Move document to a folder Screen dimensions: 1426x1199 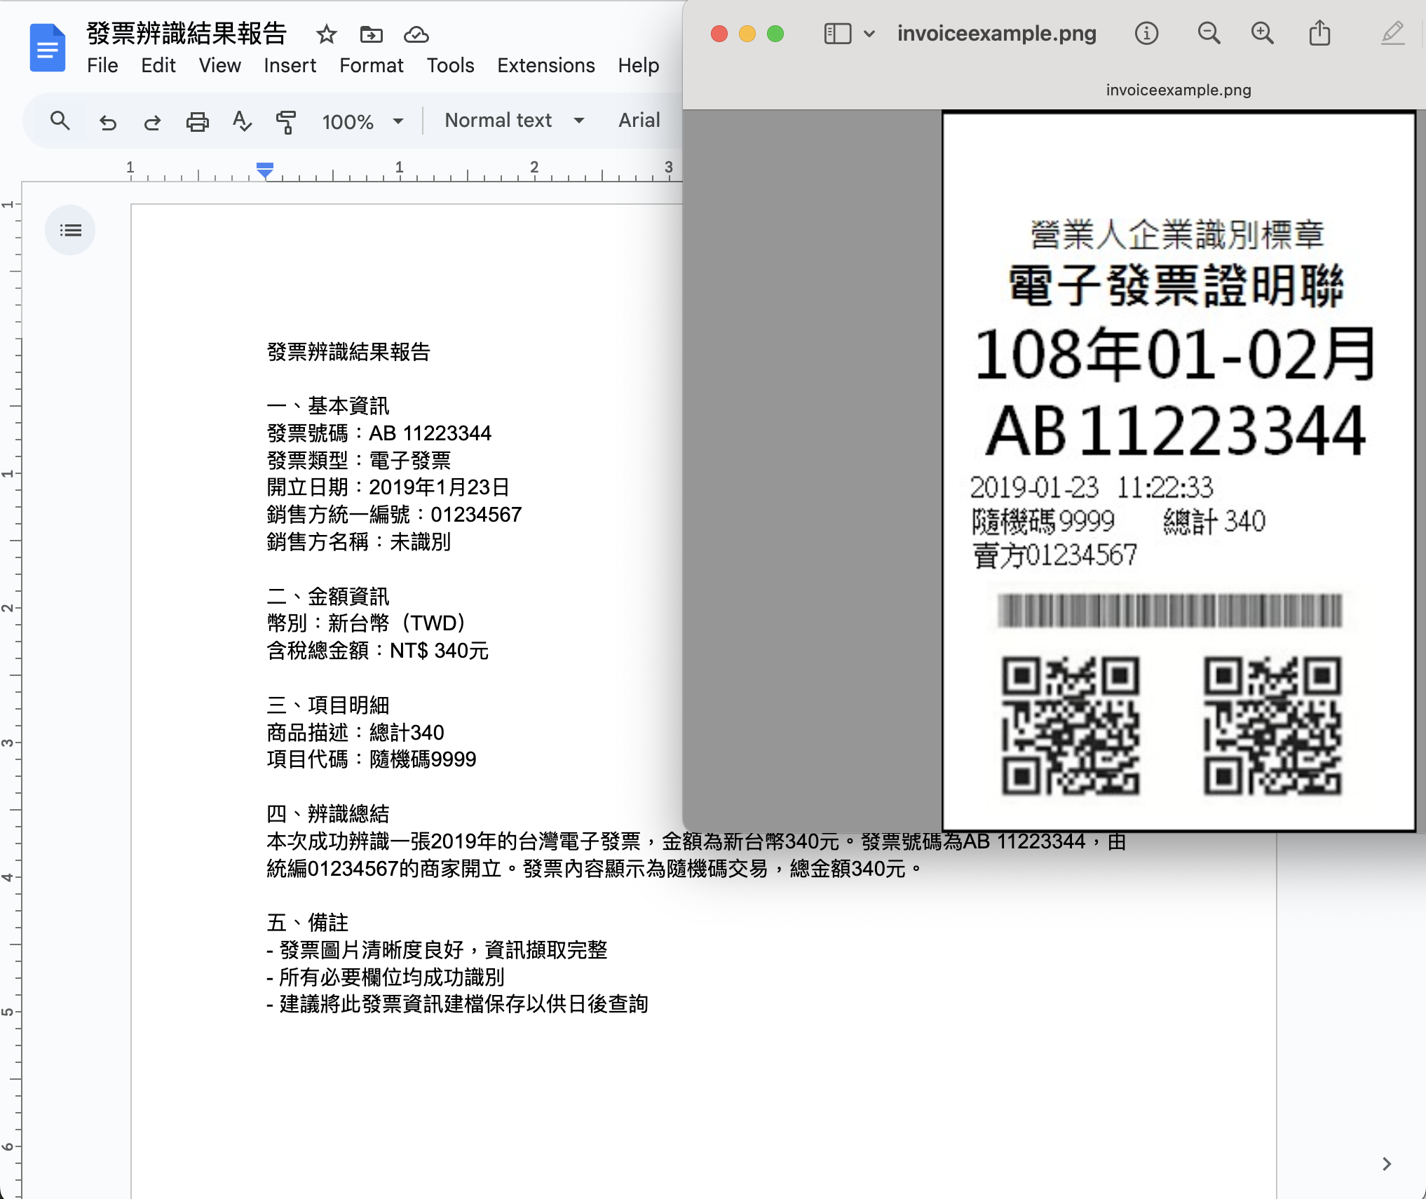pos(371,34)
